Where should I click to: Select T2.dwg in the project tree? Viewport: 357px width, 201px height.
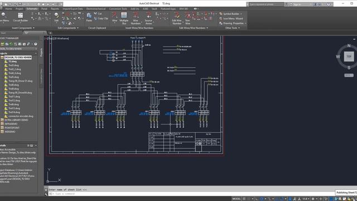[12, 61]
